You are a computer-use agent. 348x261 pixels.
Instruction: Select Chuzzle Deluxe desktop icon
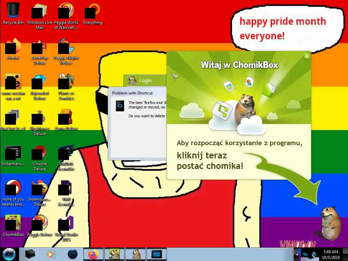tap(39, 158)
